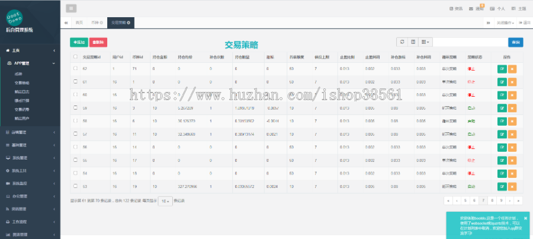Expand the 系统工具 sidebar menu
Screen dimensions: 533x239
(30, 171)
